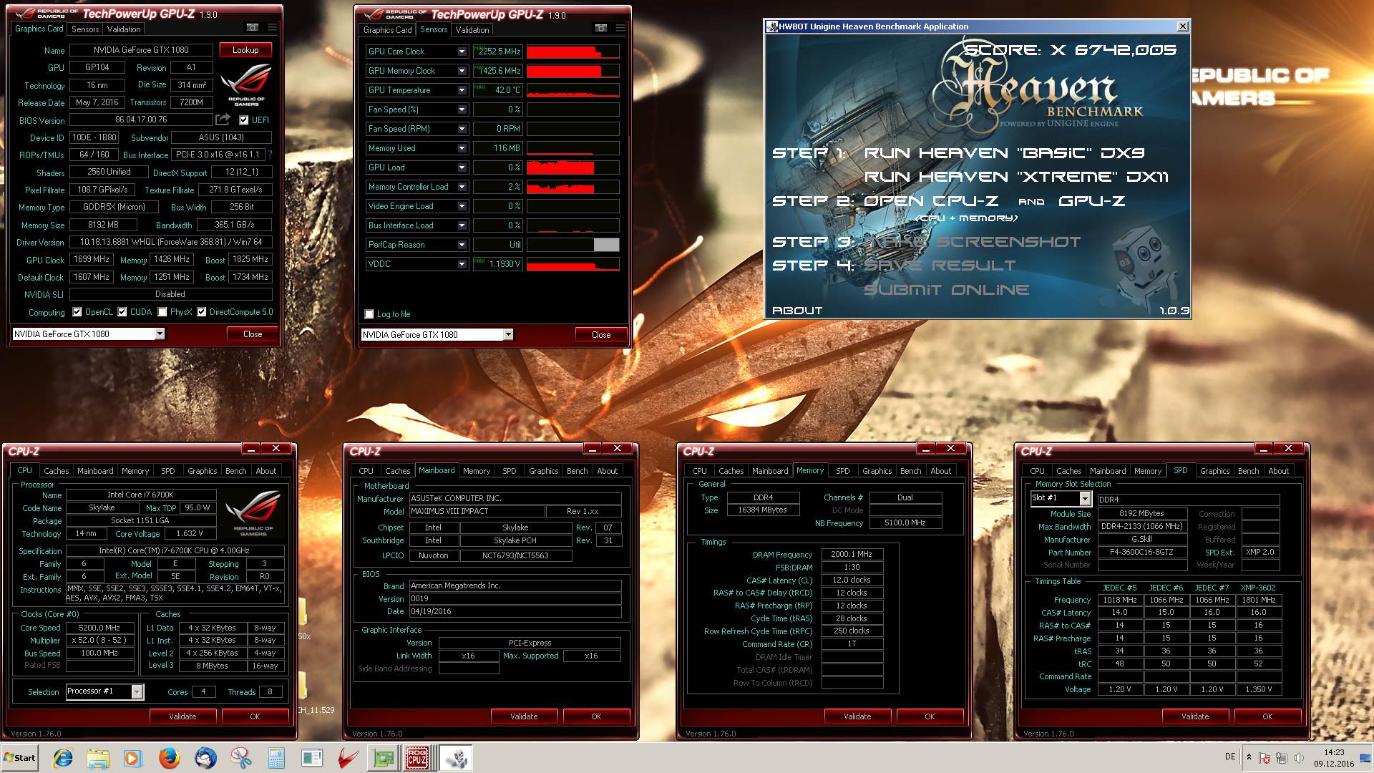Show hidden tray icons with the double-chevron
The width and height of the screenshot is (1374, 773).
click(1249, 757)
